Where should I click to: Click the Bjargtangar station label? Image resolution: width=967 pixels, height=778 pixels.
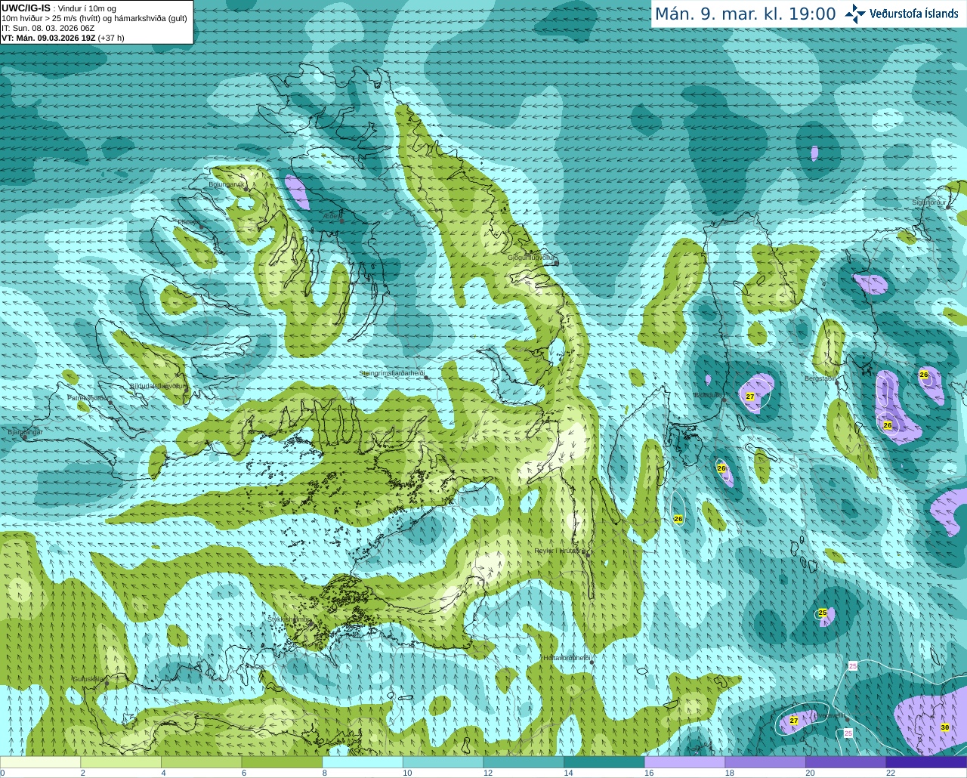pos(25,431)
